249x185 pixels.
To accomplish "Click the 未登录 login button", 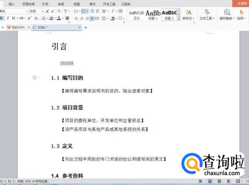I will (242, 3).
